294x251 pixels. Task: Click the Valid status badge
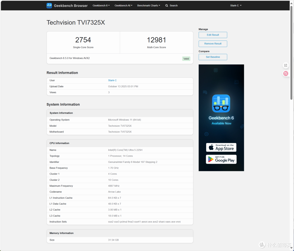pos(186,59)
